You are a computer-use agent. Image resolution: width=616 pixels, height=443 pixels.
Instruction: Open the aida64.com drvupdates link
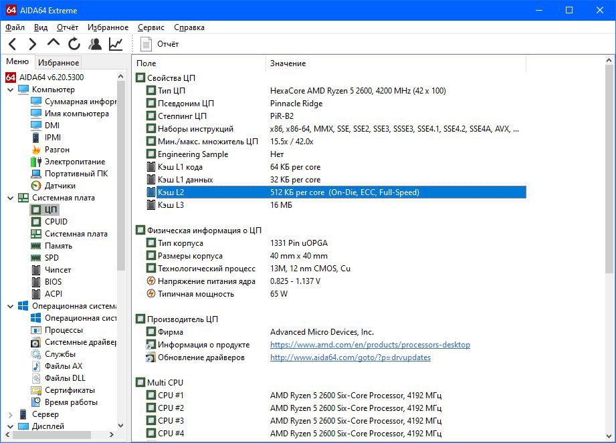point(350,357)
